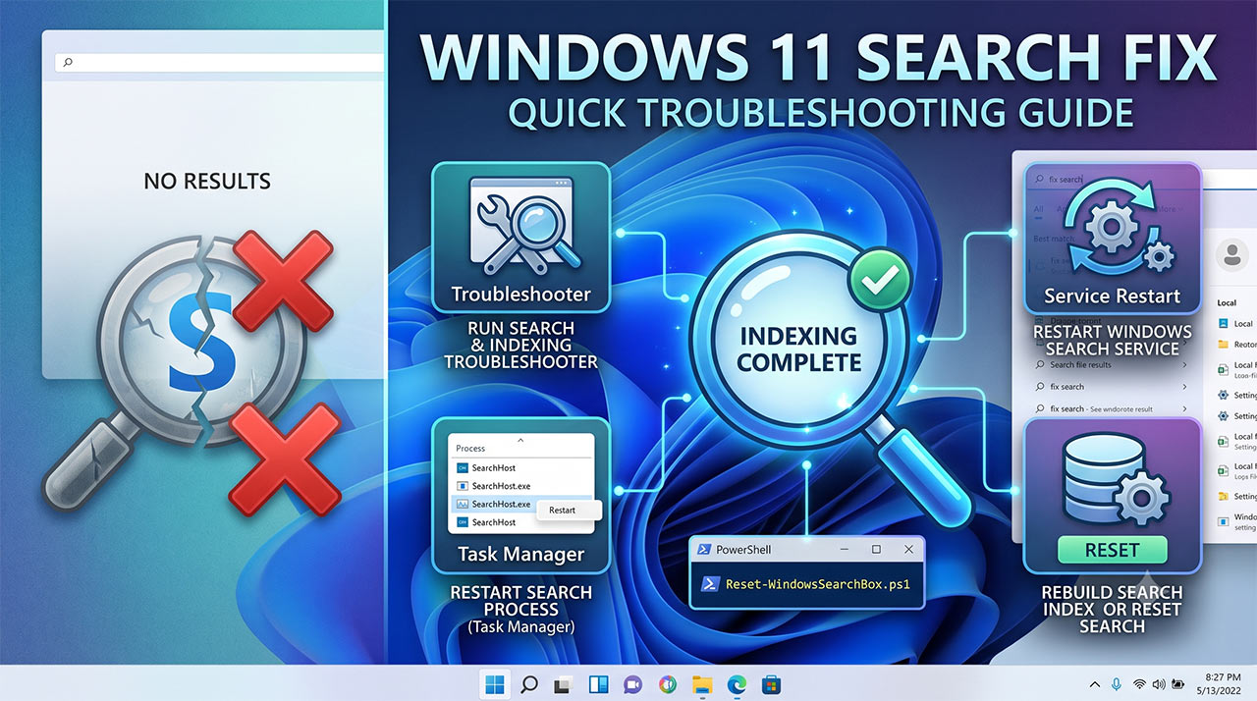Click the microphone tray icon

pyautogui.click(x=1117, y=684)
